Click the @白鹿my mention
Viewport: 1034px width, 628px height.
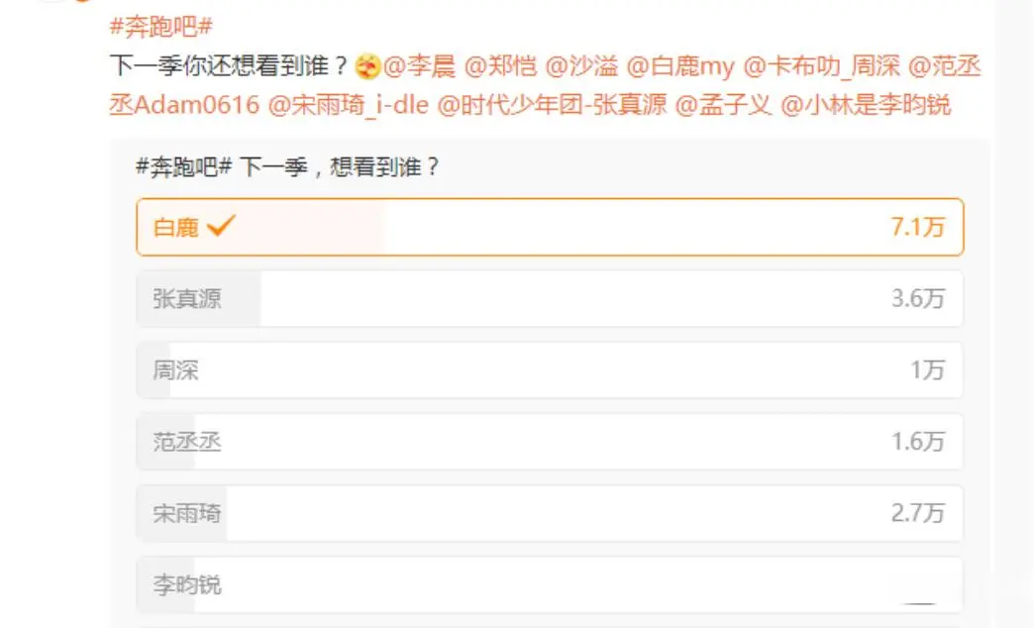pos(679,66)
